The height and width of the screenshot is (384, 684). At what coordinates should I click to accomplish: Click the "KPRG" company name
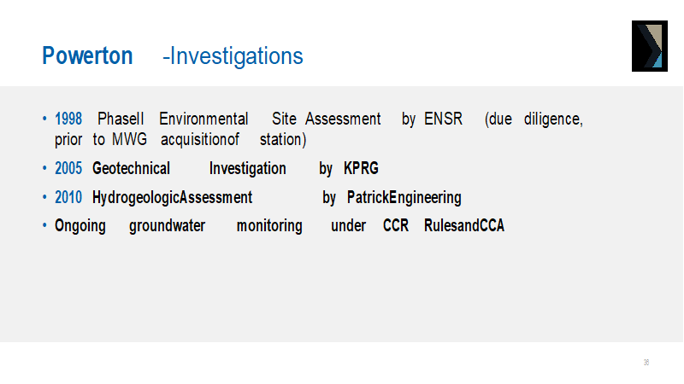[361, 169]
